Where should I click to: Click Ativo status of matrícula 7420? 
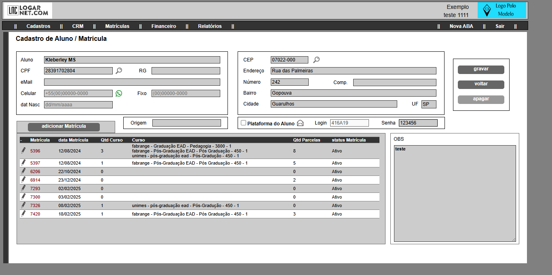337,214
